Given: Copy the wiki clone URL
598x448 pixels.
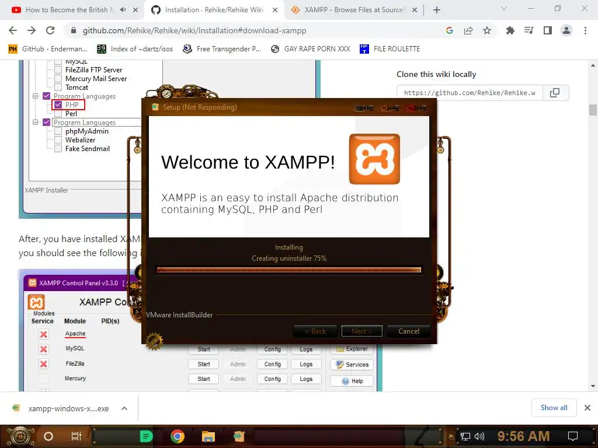Looking at the screenshot, I should tap(555, 93).
